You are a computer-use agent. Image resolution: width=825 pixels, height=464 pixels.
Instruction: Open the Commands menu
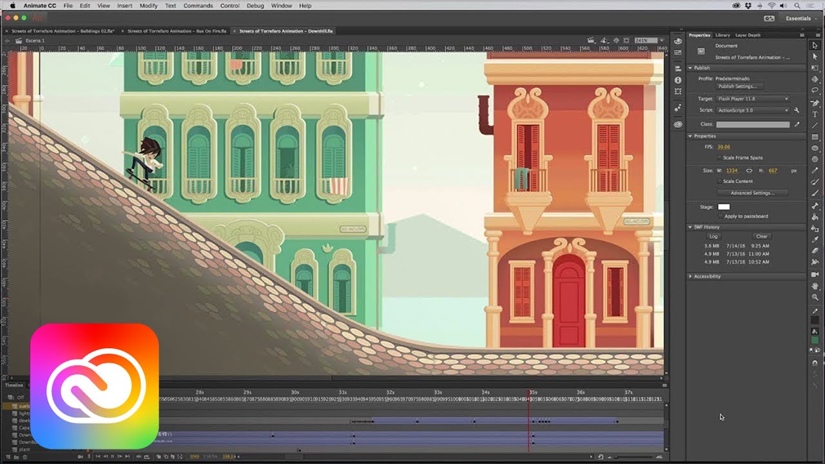point(198,6)
